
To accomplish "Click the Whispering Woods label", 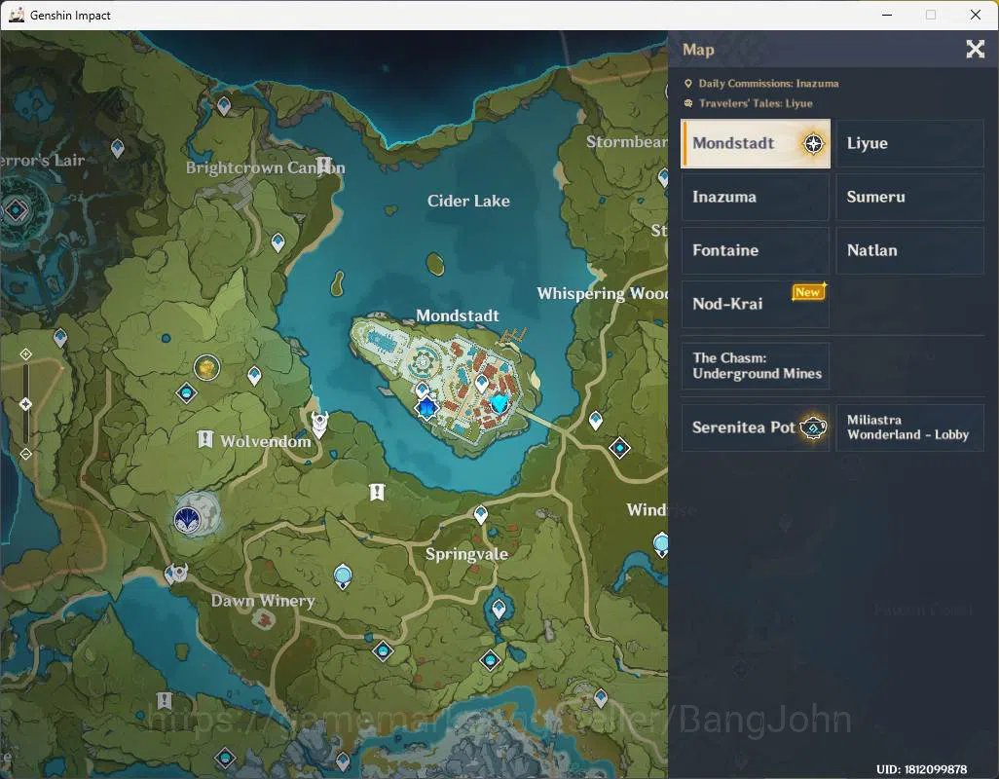I will tap(602, 294).
